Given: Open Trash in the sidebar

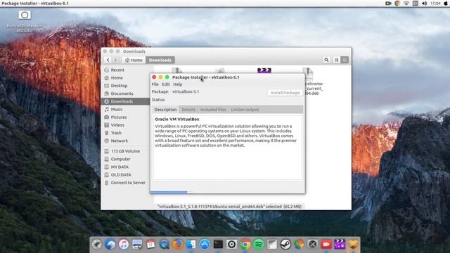Looking at the screenshot, I should click(125, 133).
